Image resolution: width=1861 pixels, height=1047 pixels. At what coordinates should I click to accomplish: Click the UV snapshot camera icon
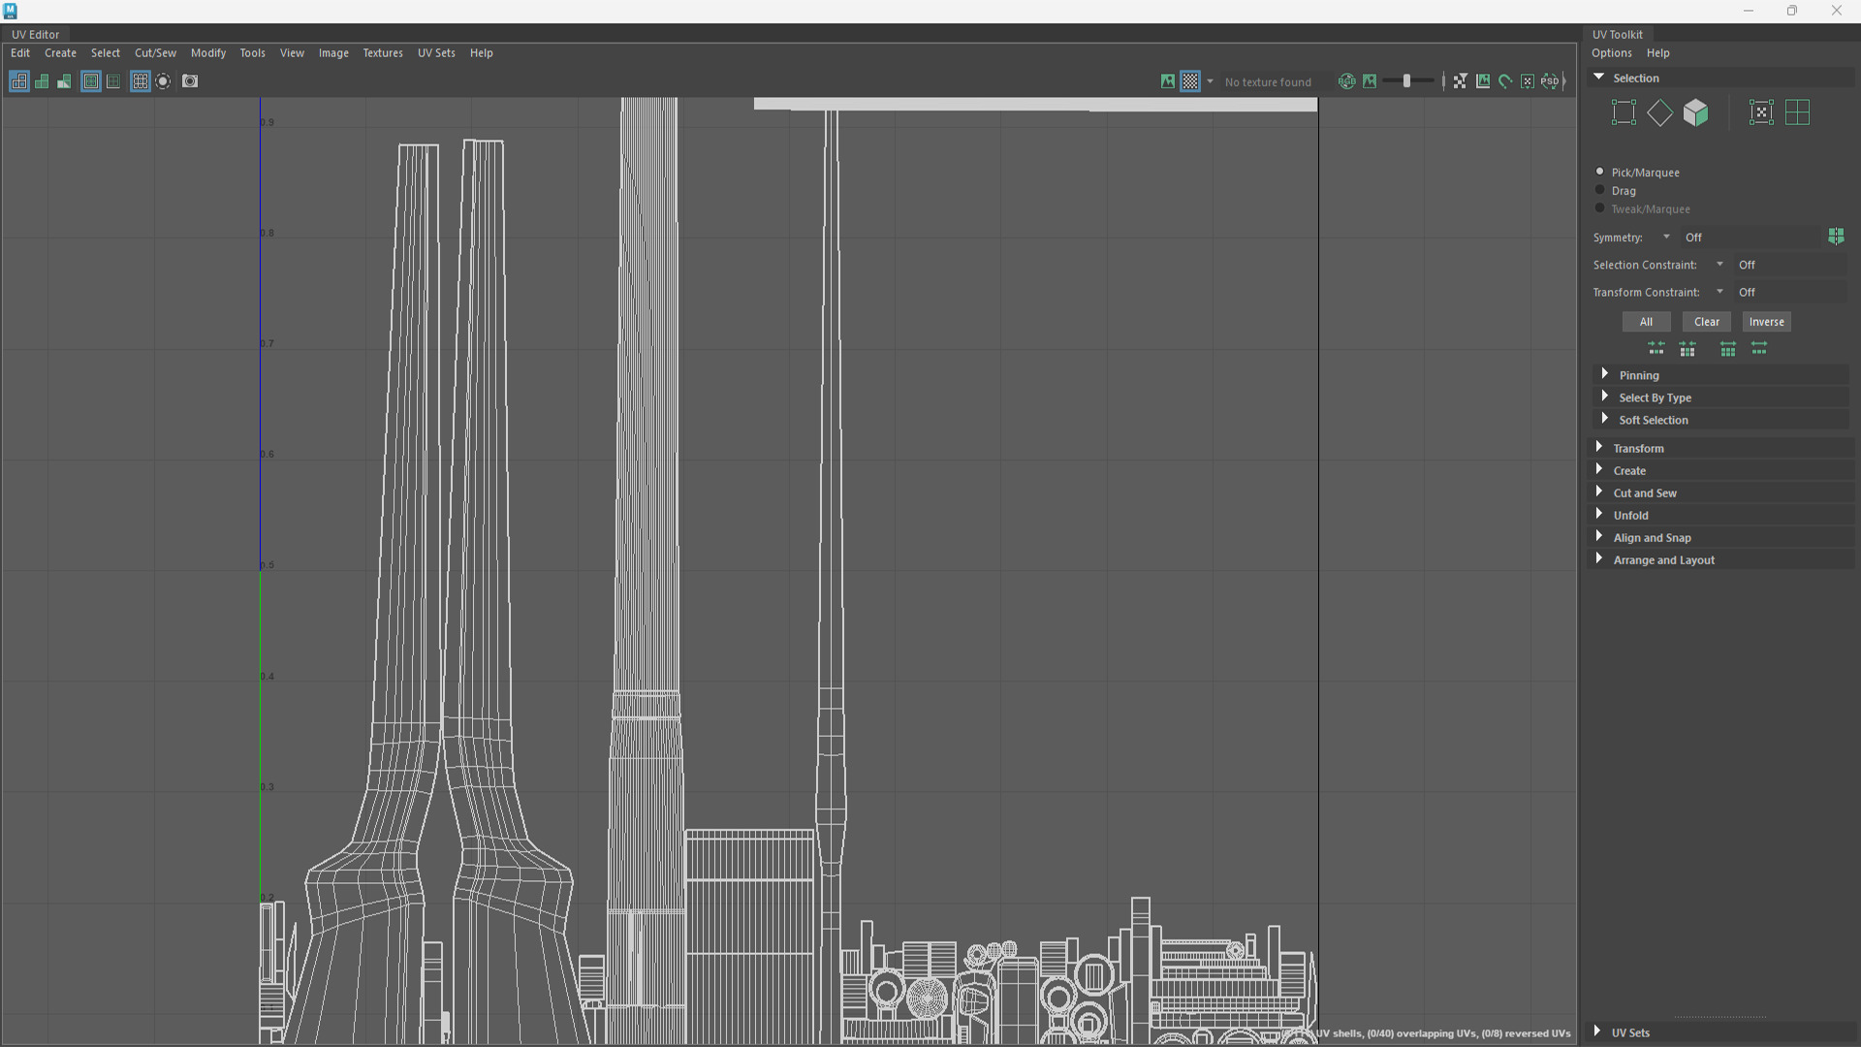pyautogui.click(x=190, y=81)
